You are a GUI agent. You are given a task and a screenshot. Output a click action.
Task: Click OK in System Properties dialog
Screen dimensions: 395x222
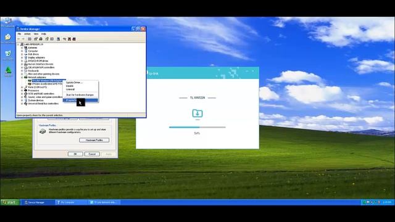[75, 154]
